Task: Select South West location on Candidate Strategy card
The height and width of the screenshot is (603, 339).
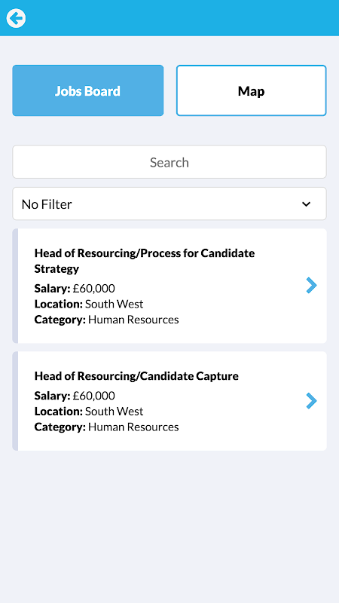Action: 115,305
